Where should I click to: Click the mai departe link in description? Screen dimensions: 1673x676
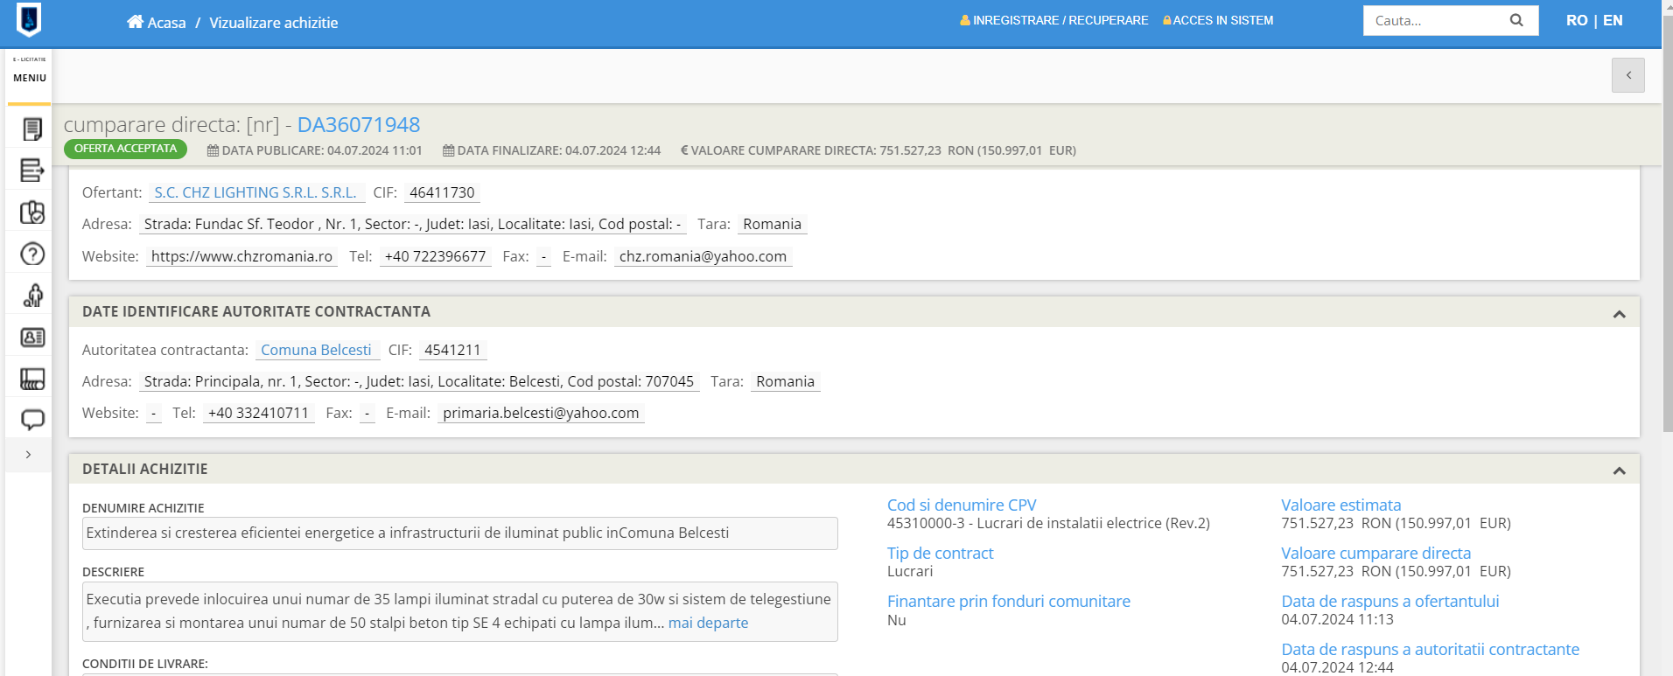708,623
